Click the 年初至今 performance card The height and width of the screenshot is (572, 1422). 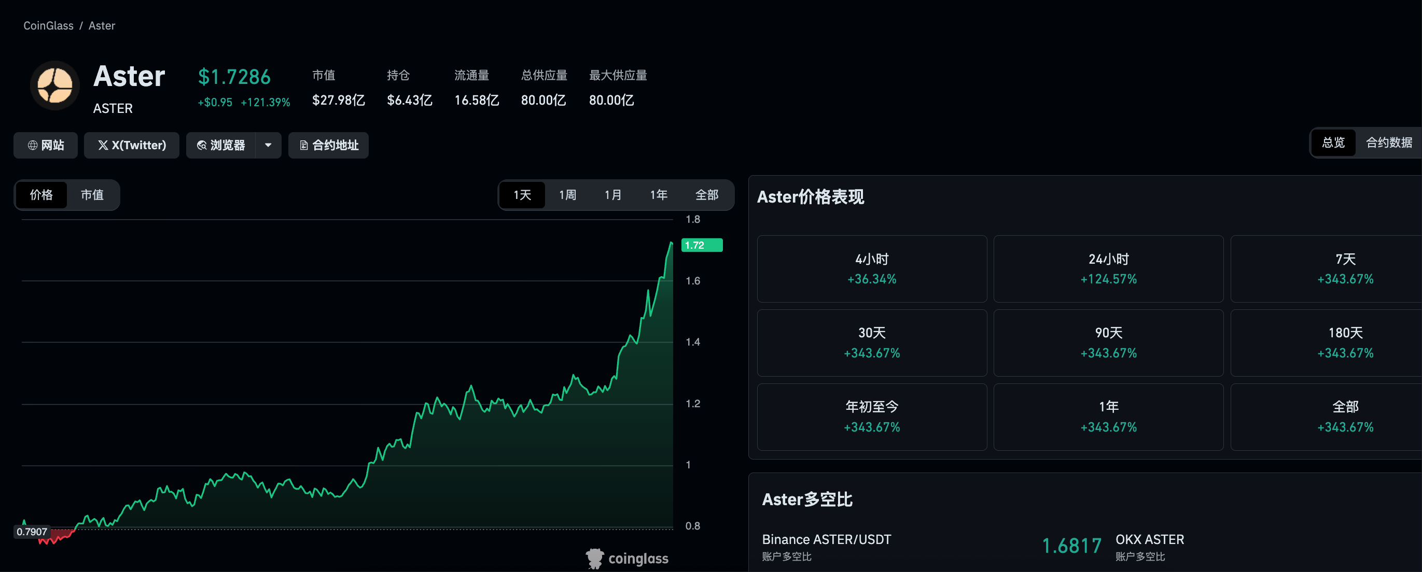872,417
